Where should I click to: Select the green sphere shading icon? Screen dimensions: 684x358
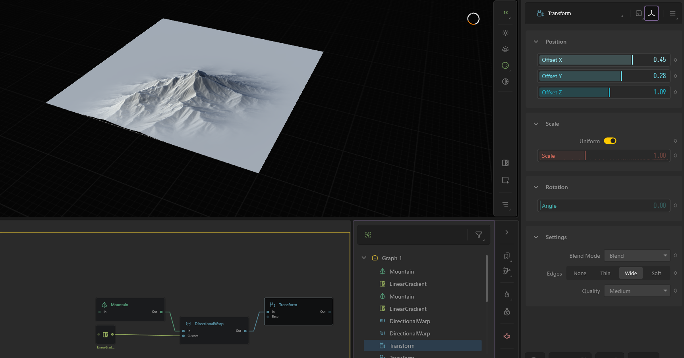[505, 65]
